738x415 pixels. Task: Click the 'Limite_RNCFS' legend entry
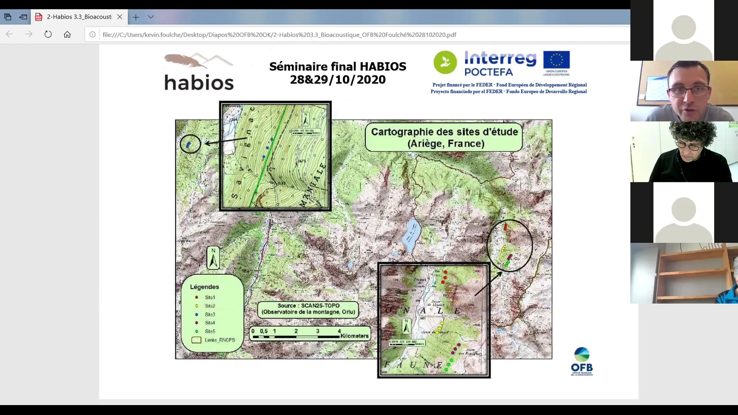213,340
